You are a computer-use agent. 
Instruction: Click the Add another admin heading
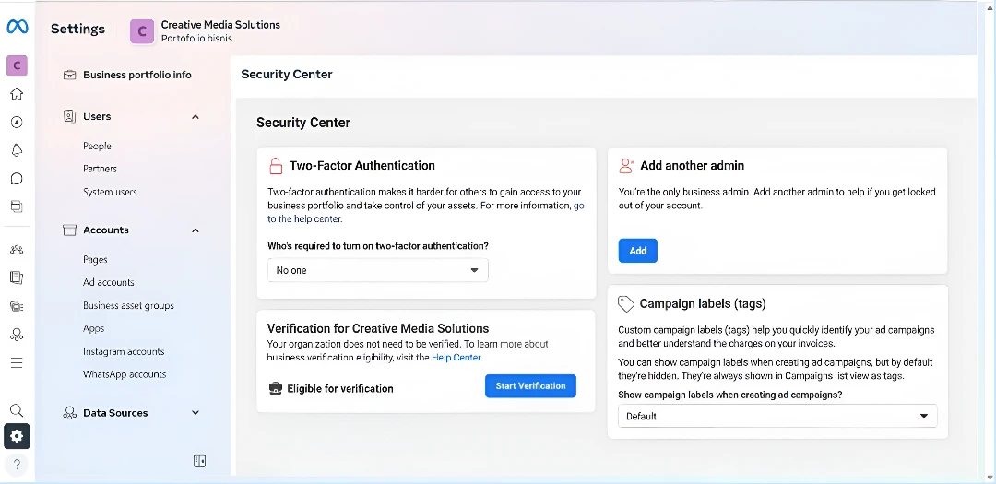693,166
